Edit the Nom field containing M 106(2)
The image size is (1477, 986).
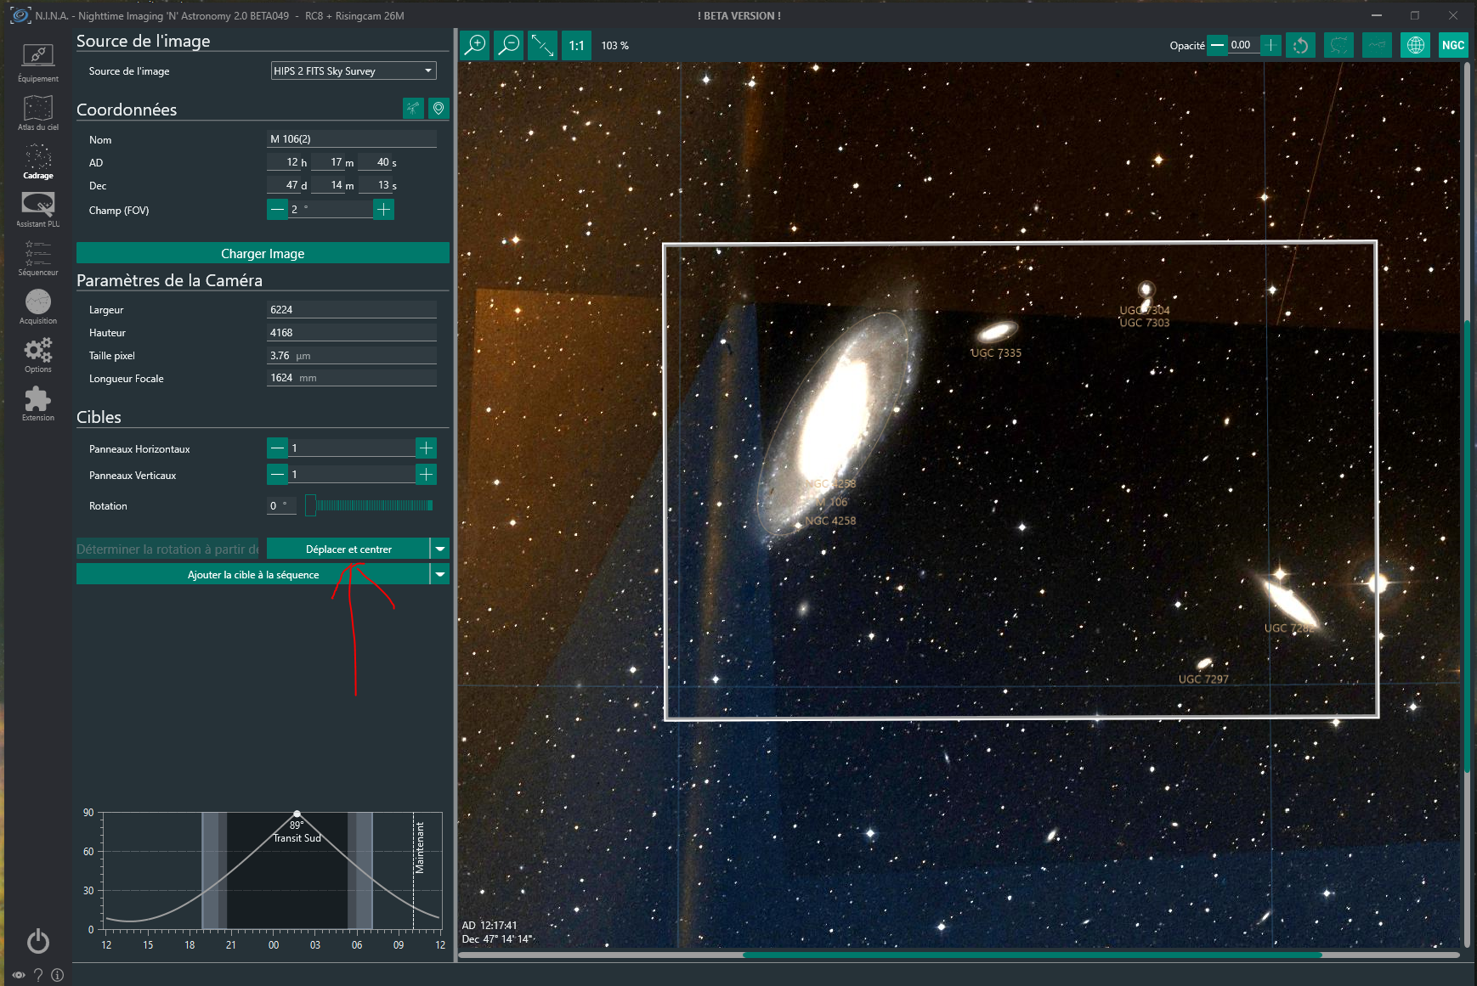coord(352,138)
